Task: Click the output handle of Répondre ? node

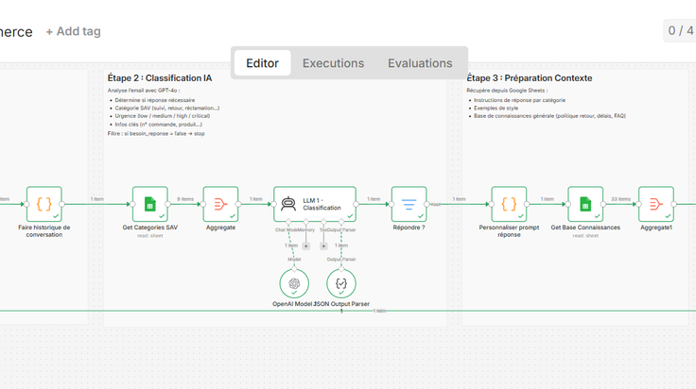Action: (426, 204)
